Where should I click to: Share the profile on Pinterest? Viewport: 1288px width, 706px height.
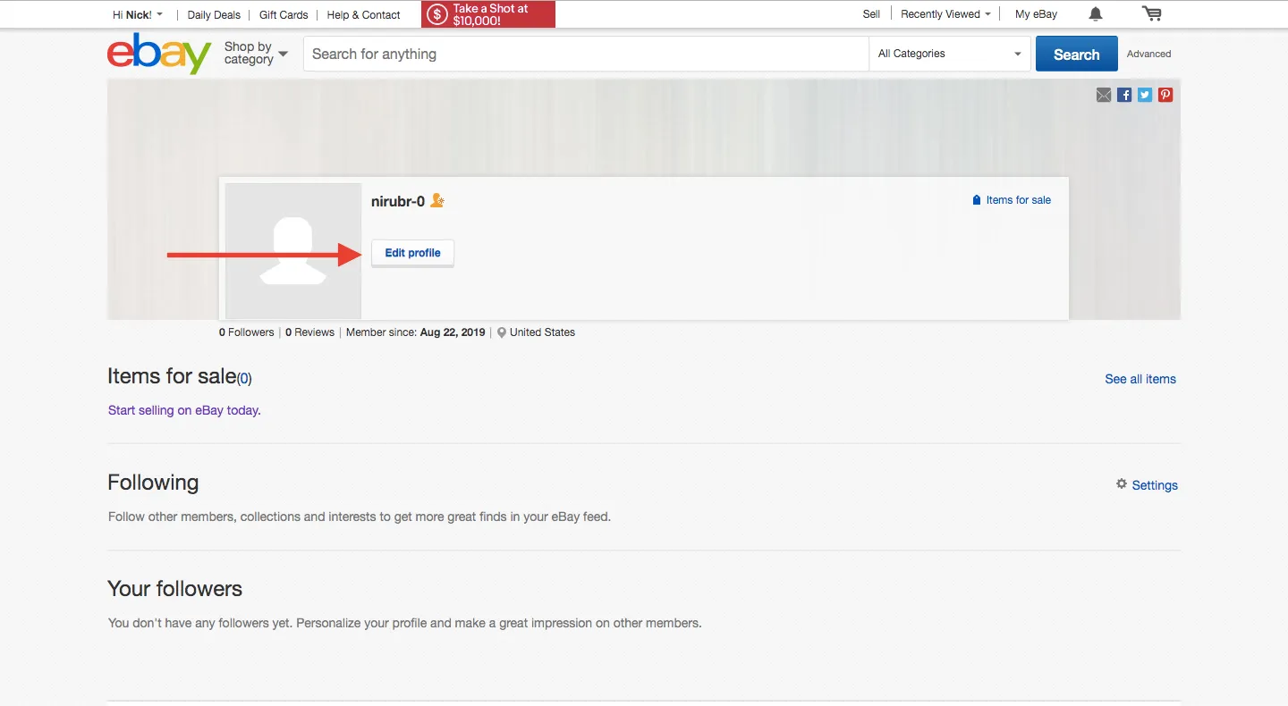(1165, 94)
